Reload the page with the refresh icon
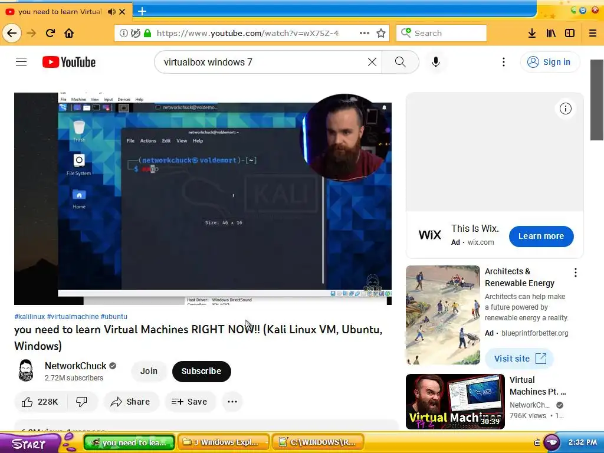This screenshot has width=604, height=453. (x=51, y=33)
